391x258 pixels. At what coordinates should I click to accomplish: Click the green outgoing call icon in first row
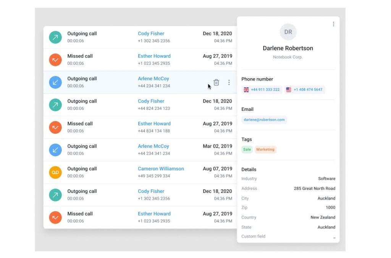[55, 37]
